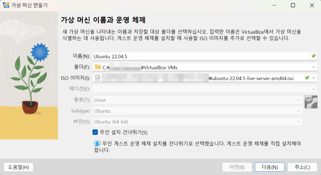Image resolution: width=321 pixels, height=175 pixels.
Task: Click the Back button 이전(B)
Action: [x=237, y=167]
